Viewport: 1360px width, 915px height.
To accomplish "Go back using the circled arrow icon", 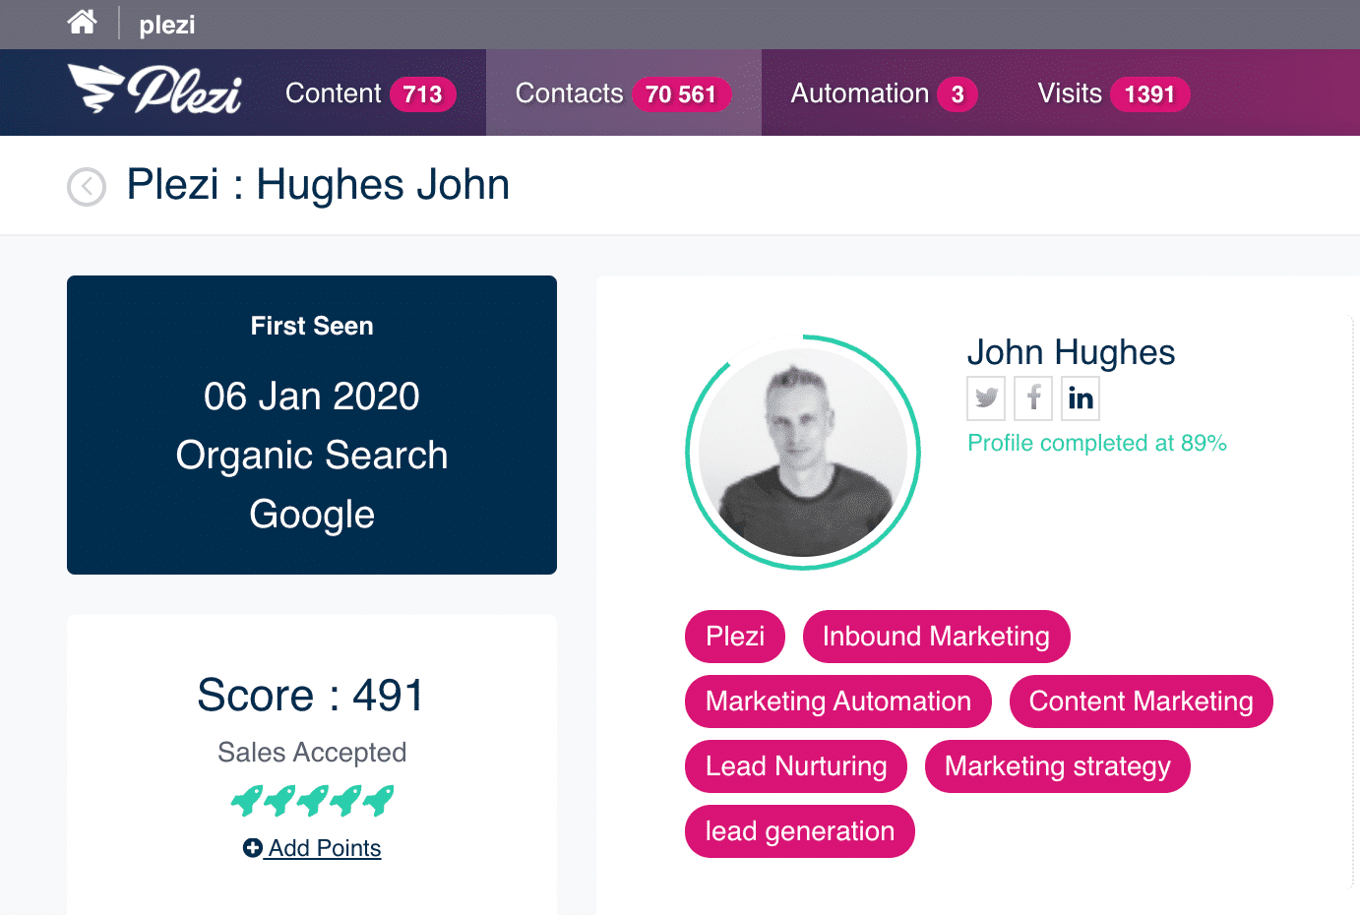I will pyautogui.click(x=87, y=186).
